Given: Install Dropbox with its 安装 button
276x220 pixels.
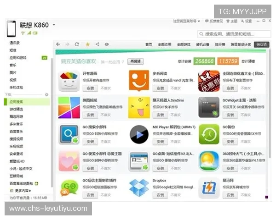Looking at the screenshot, I should [160, 195].
